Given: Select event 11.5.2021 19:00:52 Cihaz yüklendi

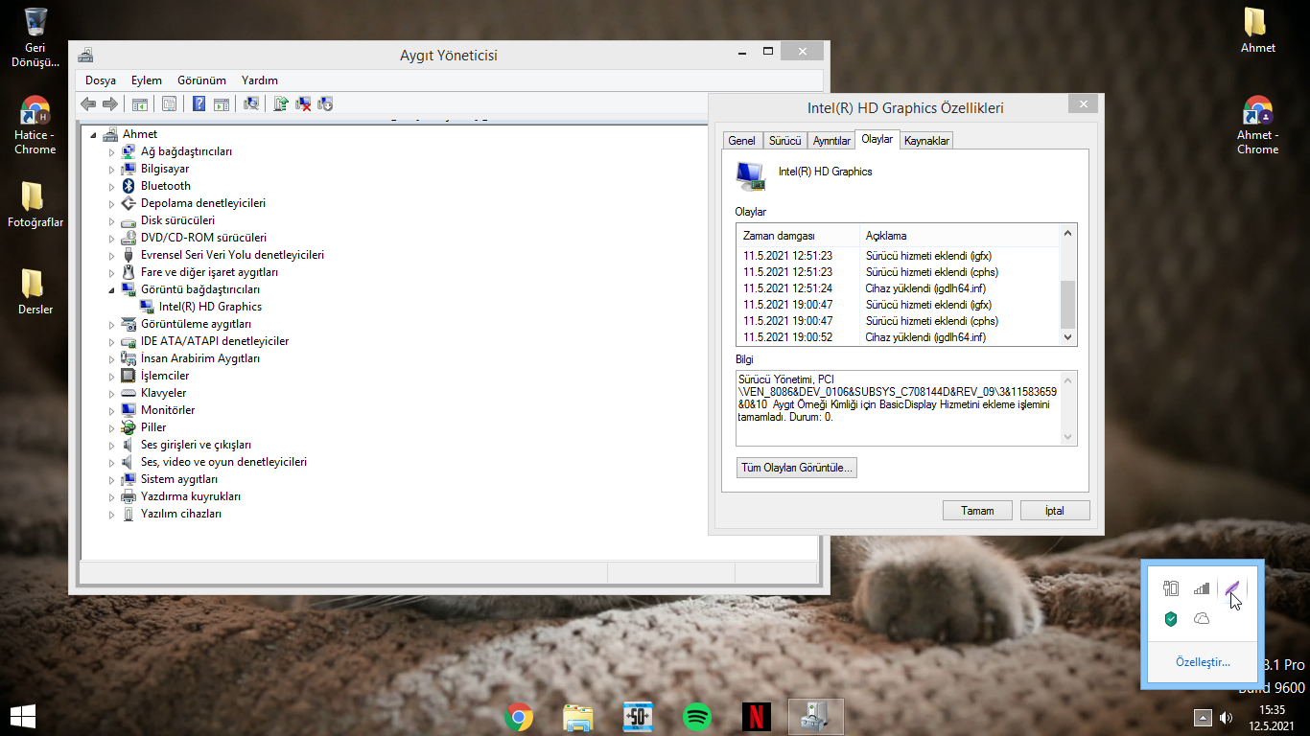Looking at the screenshot, I should coord(899,337).
